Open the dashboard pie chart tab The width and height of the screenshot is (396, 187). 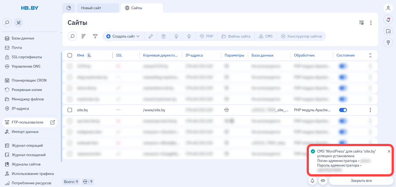pyautogui.click(x=69, y=8)
